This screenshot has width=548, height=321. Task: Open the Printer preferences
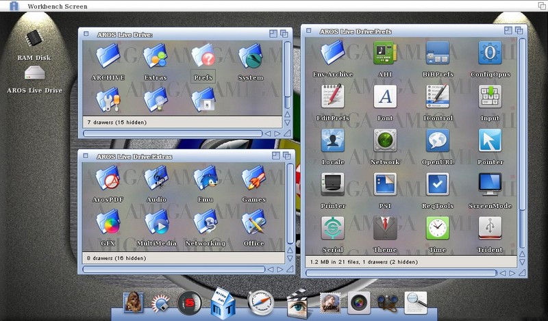click(333, 184)
